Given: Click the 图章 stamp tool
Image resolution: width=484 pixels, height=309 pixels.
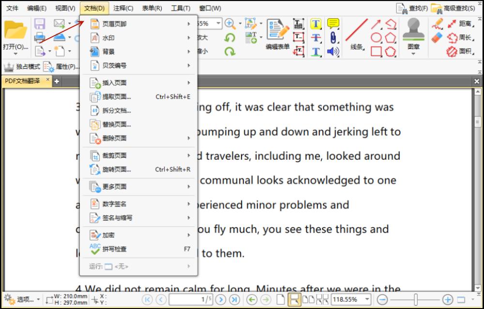Looking at the screenshot, I should click(x=414, y=36).
